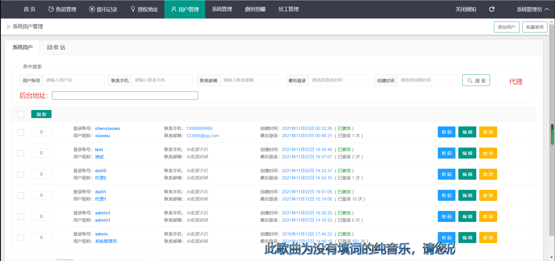The image size is (555, 261).
Task: Expand the 系统管理员 account dropdown
Action: tap(533, 9)
